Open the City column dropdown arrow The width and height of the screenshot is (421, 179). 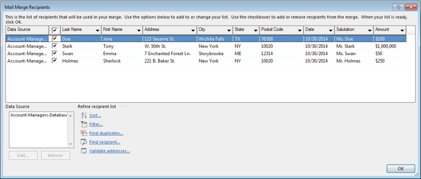(229, 30)
